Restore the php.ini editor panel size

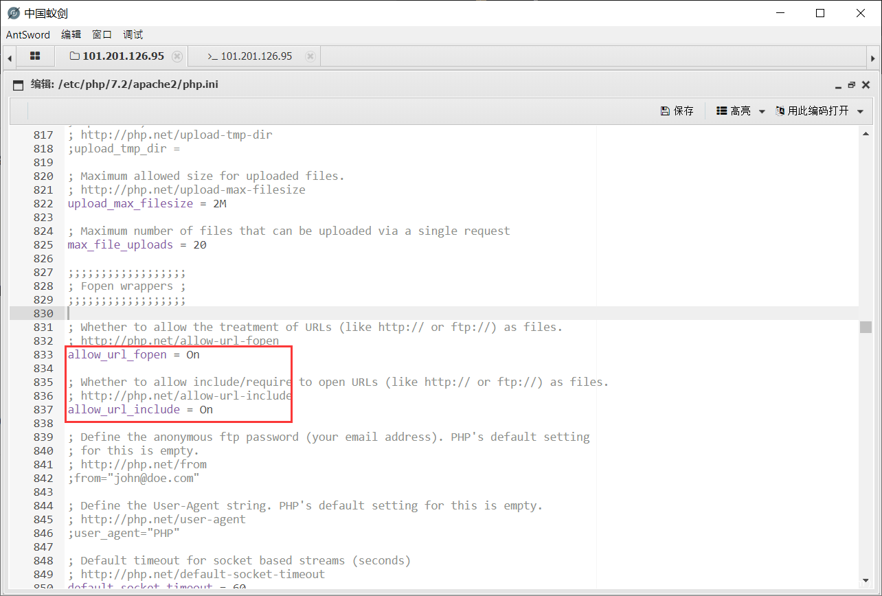(852, 85)
